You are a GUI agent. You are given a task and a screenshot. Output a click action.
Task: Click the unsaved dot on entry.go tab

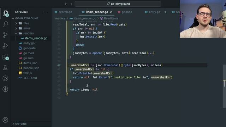pos(166,12)
